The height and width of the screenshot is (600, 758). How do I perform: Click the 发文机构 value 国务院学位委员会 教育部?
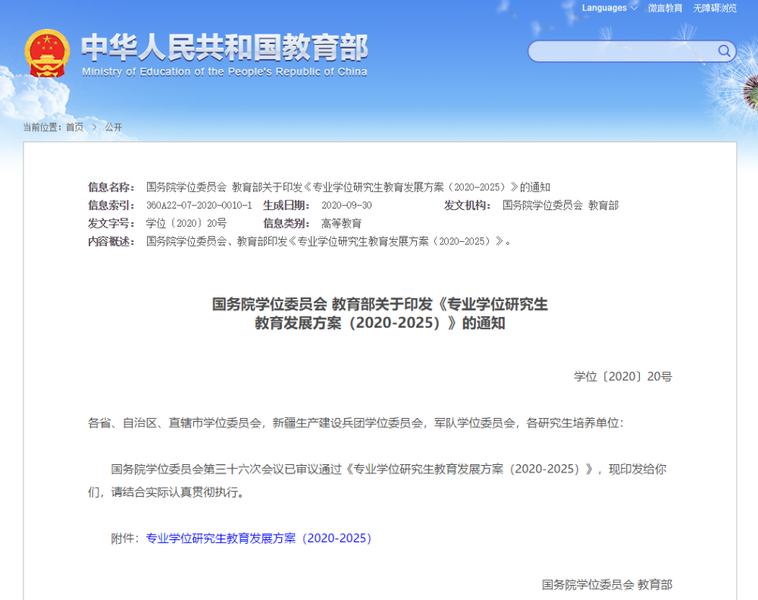click(560, 205)
